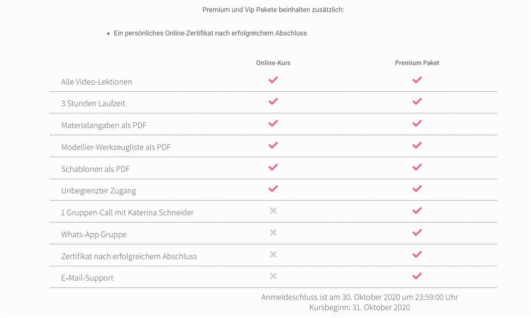The width and height of the screenshot is (531, 318).
Task: Click Online-Kurs checkmark for Schablonen als PDF
Action: 273,167
